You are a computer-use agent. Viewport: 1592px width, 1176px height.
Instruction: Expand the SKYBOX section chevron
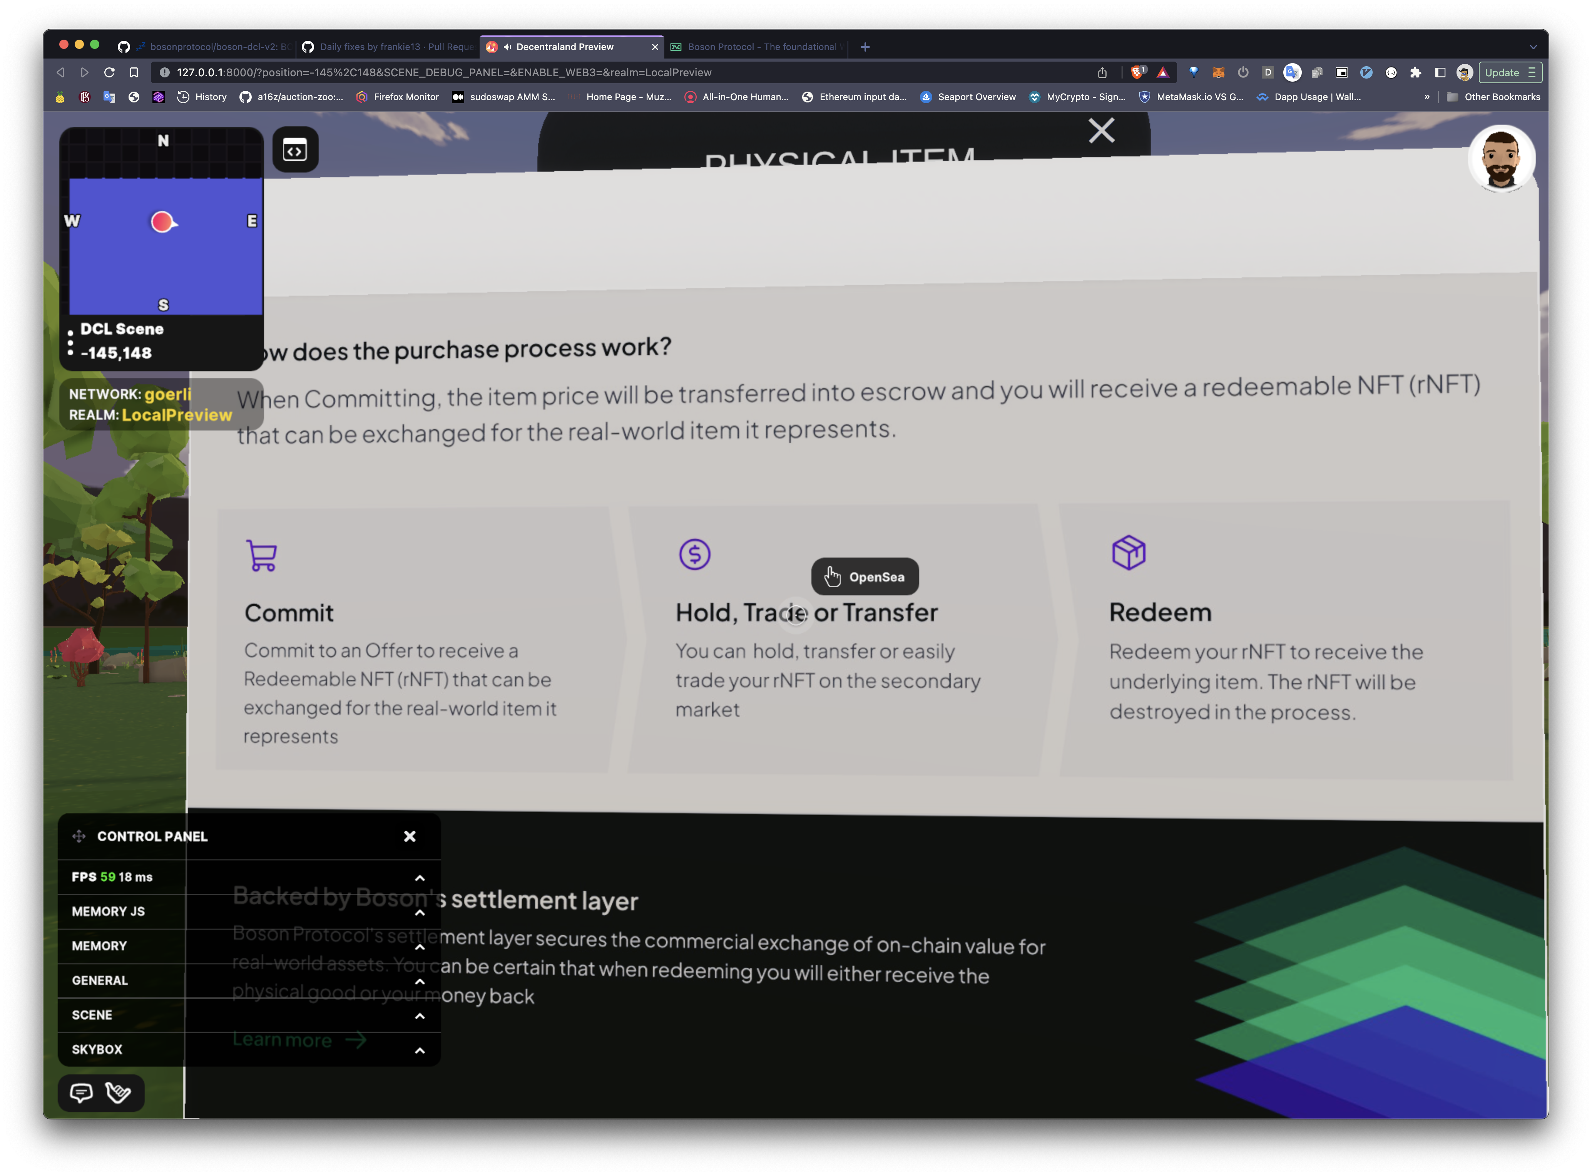(x=420, y=1050)
